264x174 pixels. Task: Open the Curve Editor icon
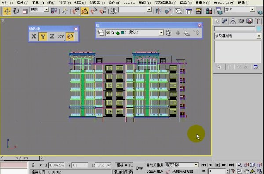pos(189,11)
